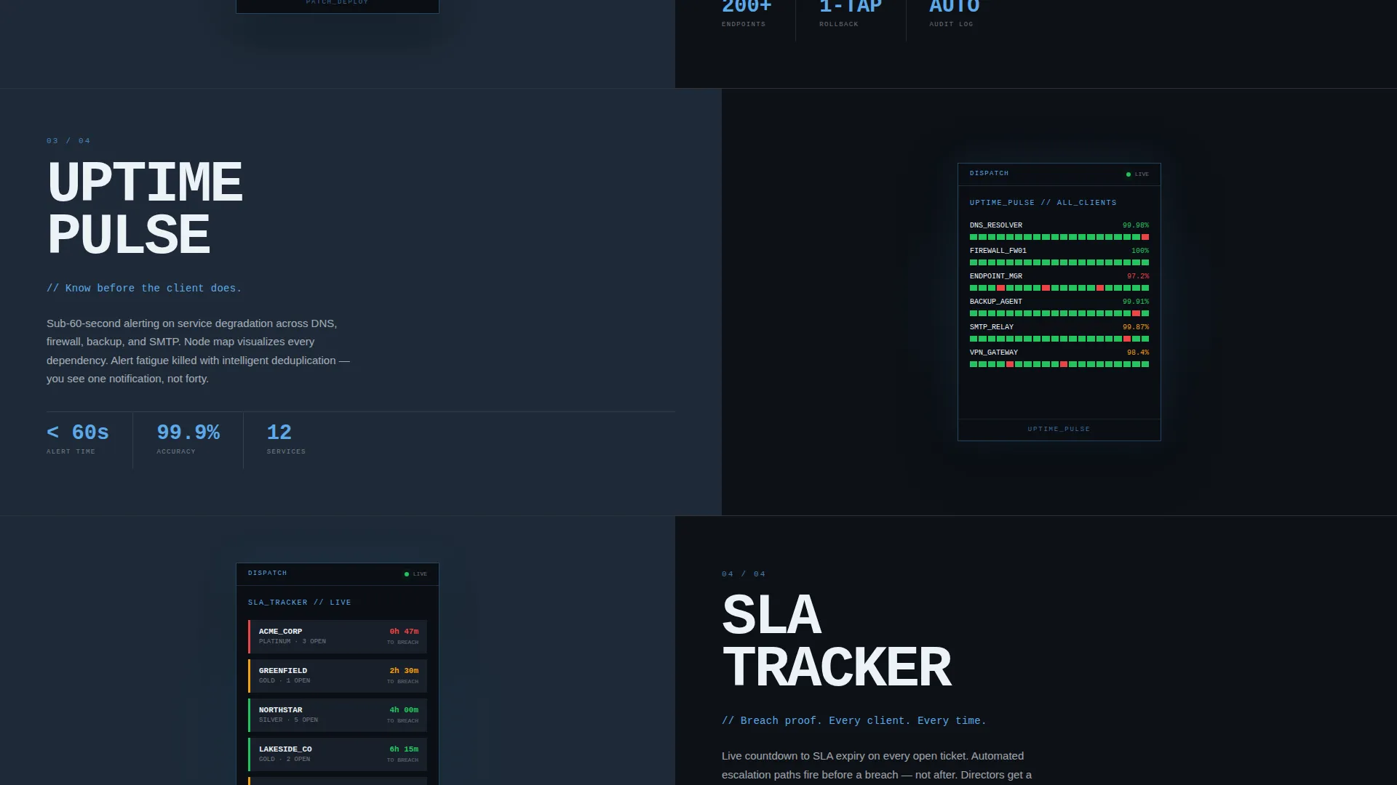The image size is (1397, 785).
Task: Click the 04 / 04 section counter
Action: coord(744,574)
